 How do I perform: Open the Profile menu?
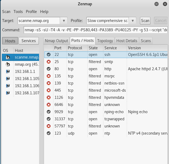(31, 12)
